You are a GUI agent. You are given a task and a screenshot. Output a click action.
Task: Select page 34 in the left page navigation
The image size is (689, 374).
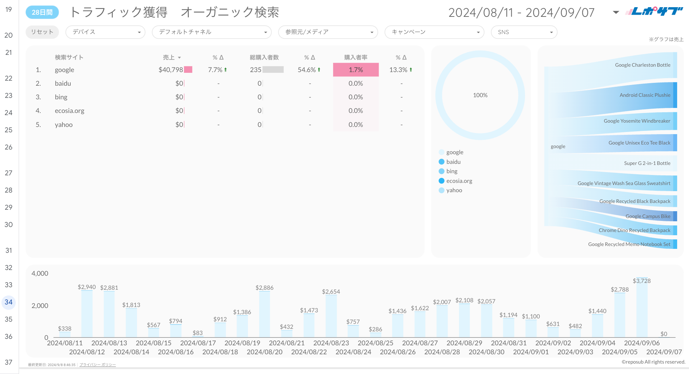[x=8, y=302]
